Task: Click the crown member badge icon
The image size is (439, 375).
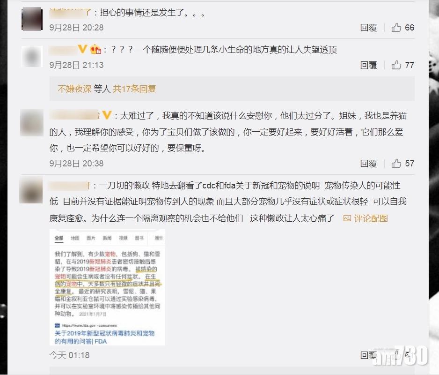Action: pyautogui.click(x=95, y=49)
